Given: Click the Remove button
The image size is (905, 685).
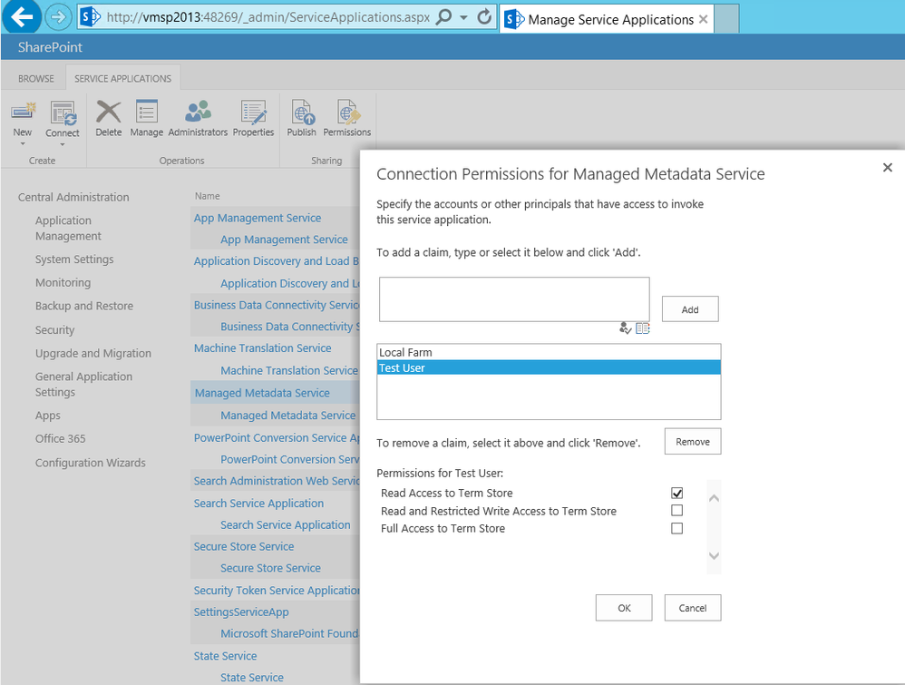Looking at the screenshot, I should point(693,441).
